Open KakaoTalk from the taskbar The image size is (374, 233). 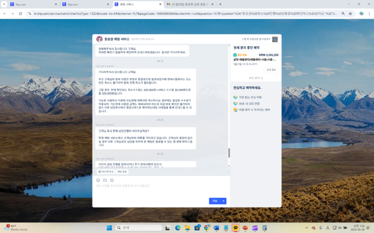236,228
